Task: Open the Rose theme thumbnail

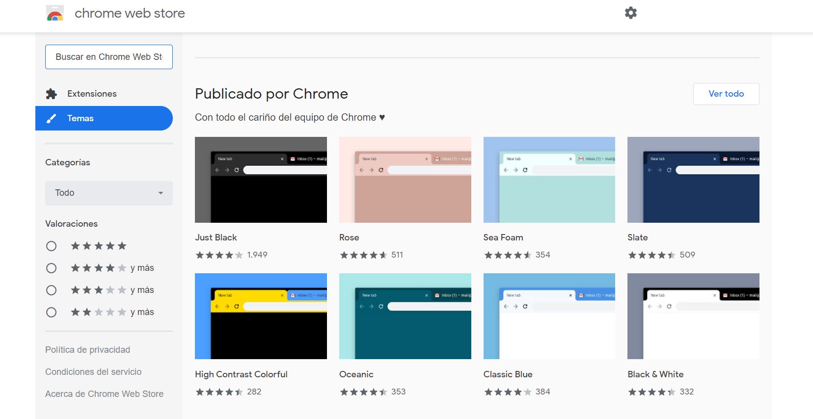Action: 405,180
